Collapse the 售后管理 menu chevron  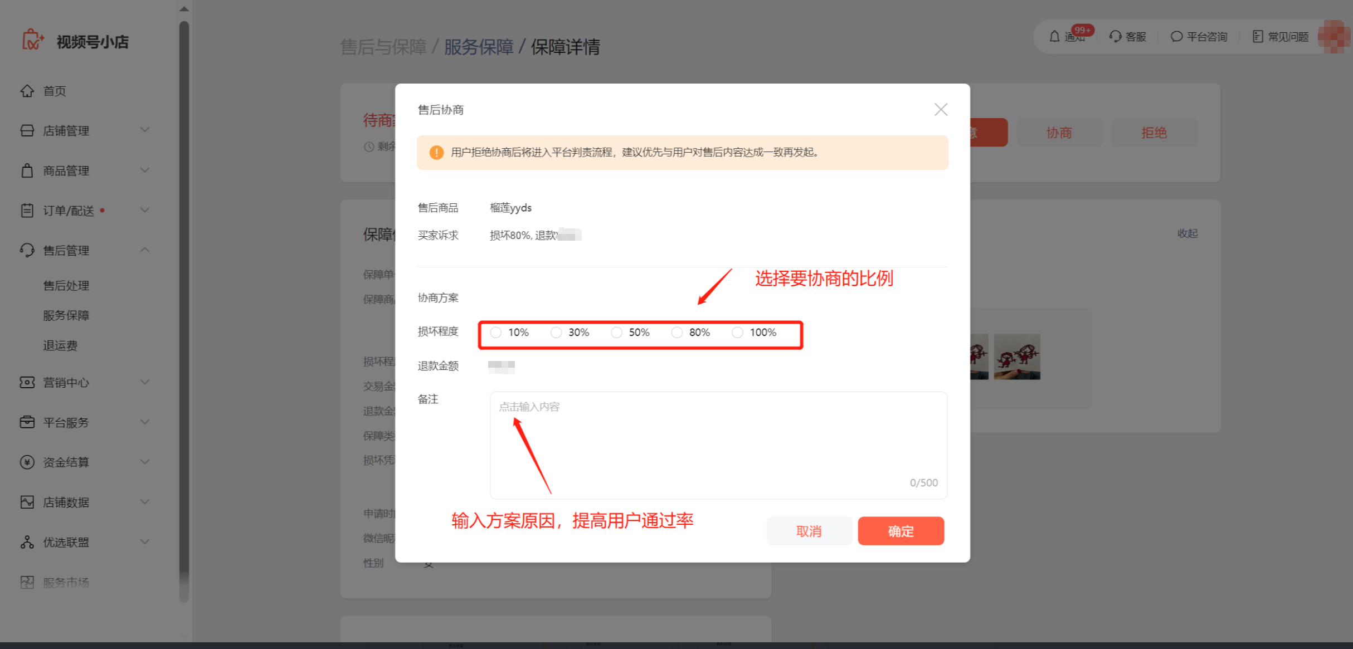[145, 250]
